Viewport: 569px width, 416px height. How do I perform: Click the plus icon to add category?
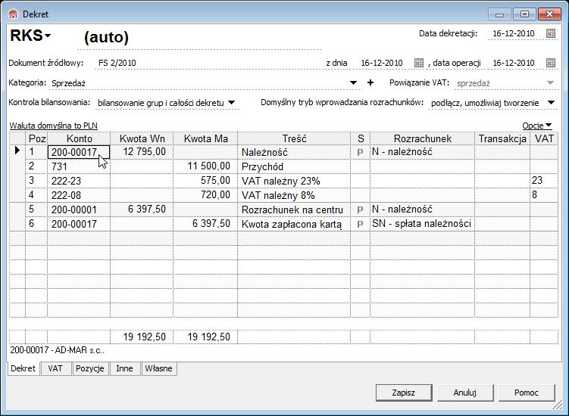tap(370, 82)
